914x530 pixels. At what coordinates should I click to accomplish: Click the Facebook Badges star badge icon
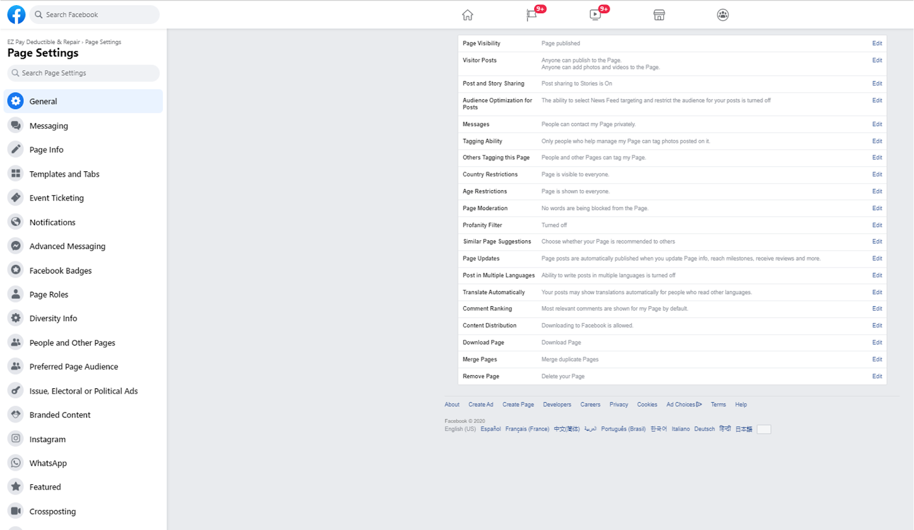[x=16, y=270]
